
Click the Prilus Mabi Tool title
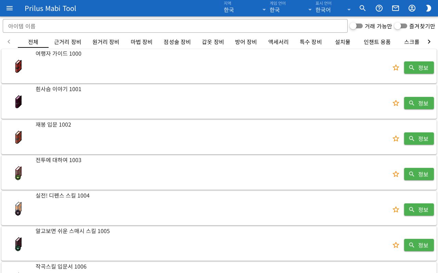point(50,8)
